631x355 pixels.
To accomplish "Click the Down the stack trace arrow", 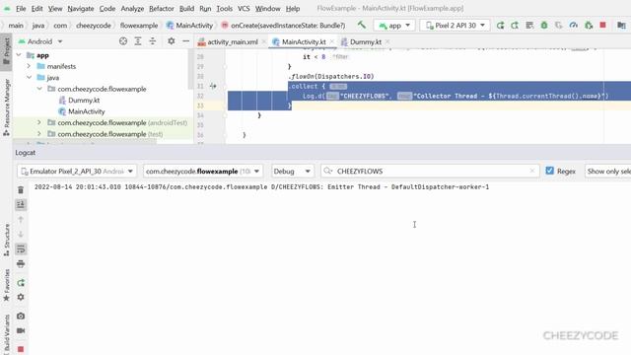I will [21, 235].
